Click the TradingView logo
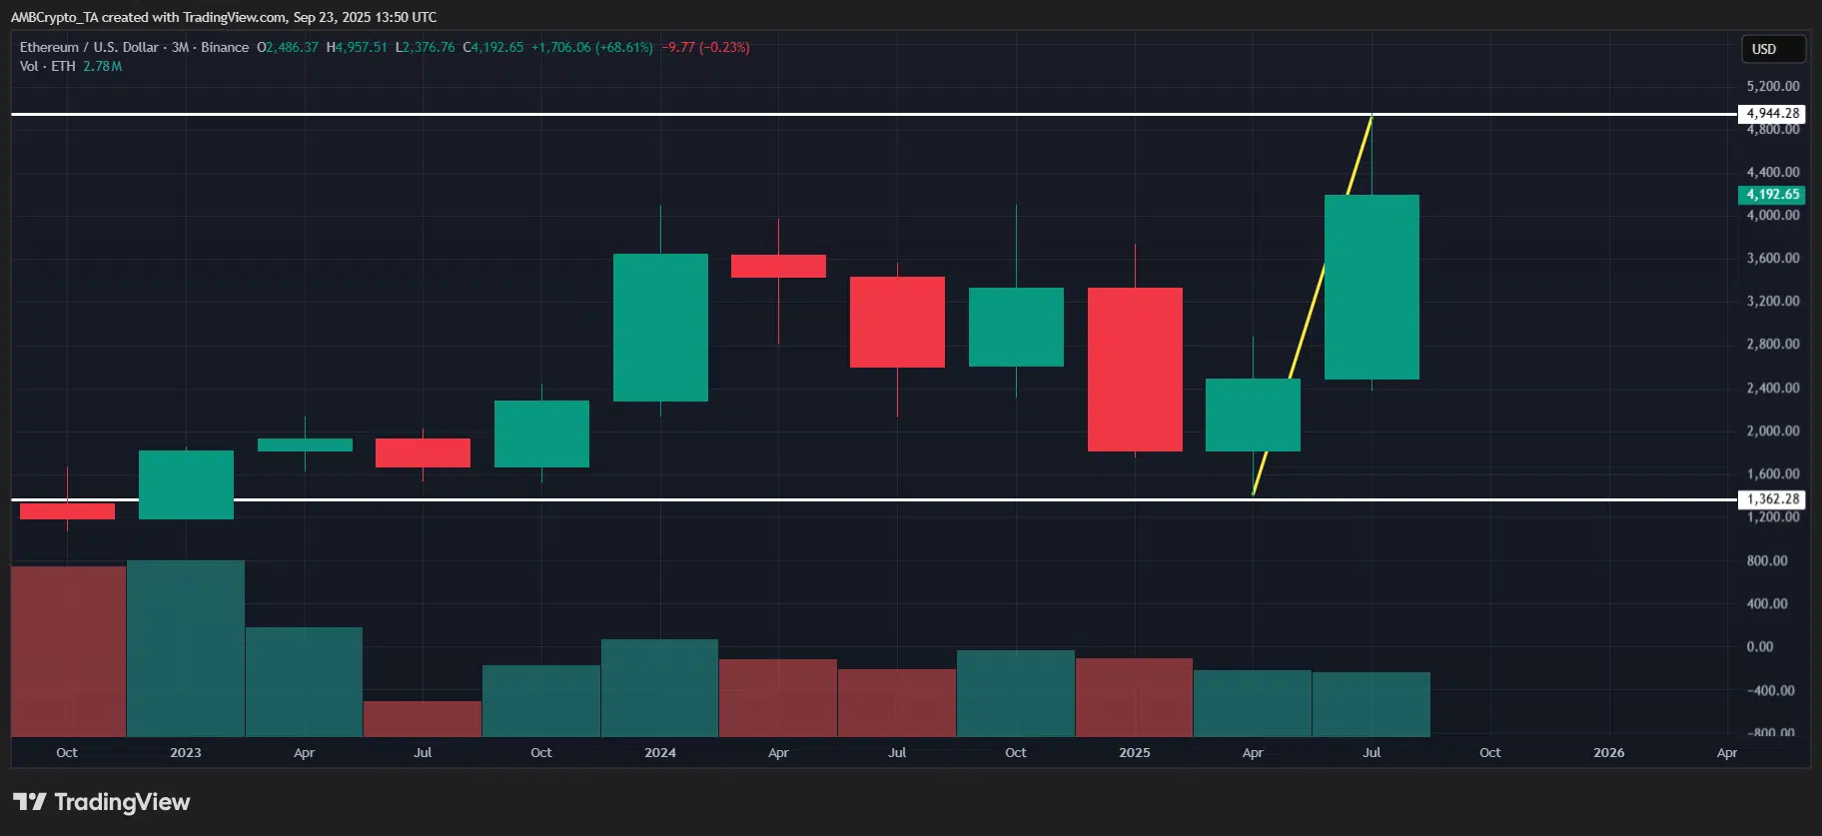This screenshot has height=836, width=1822. point(101,802)
